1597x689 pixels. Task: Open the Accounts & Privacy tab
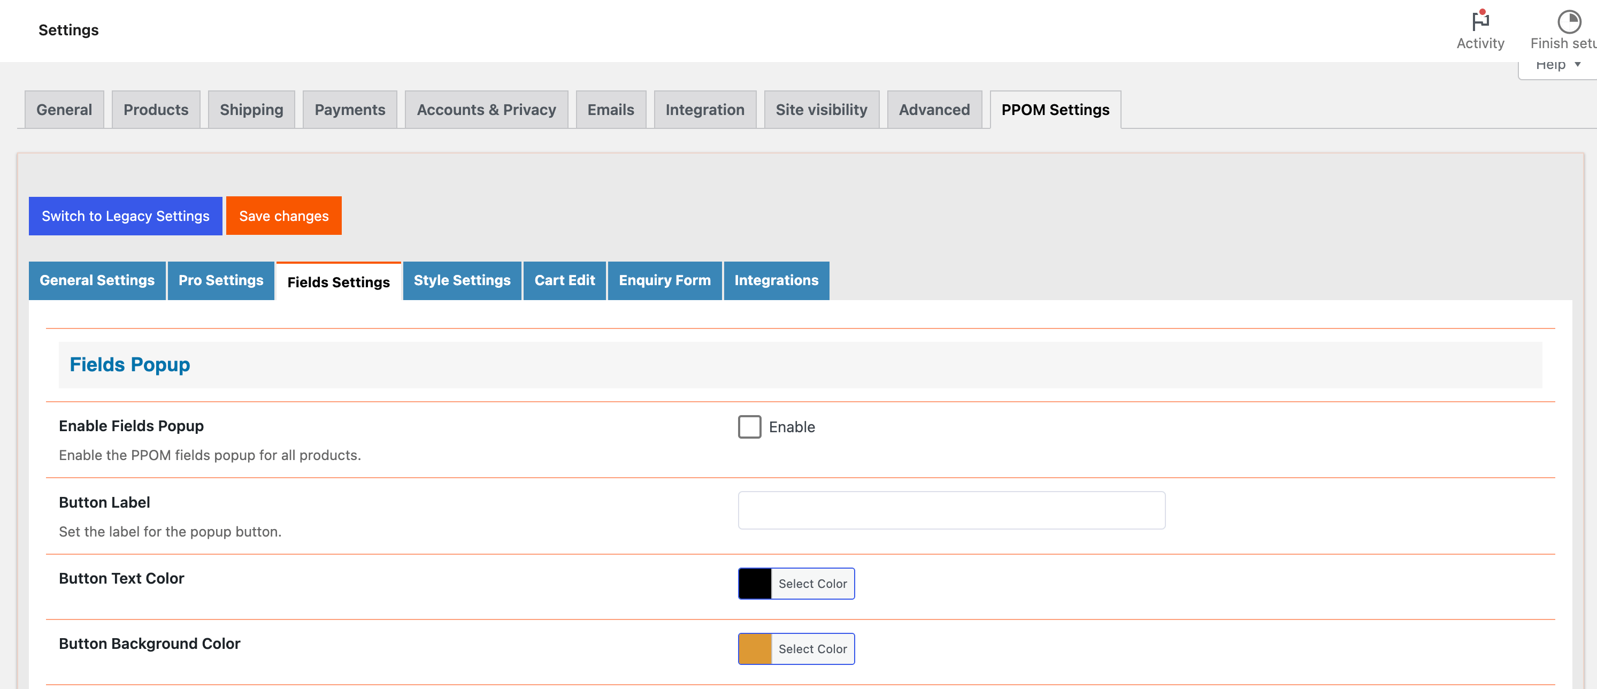pyautogui.click(x=486, y=110)
